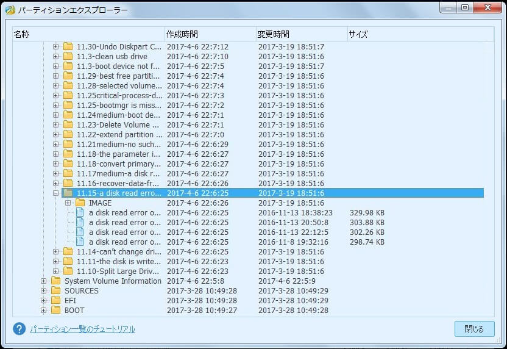Collapse the 11.15-a disk read error folder
Screen dimensions: 507x349
(x=55, y=193)
